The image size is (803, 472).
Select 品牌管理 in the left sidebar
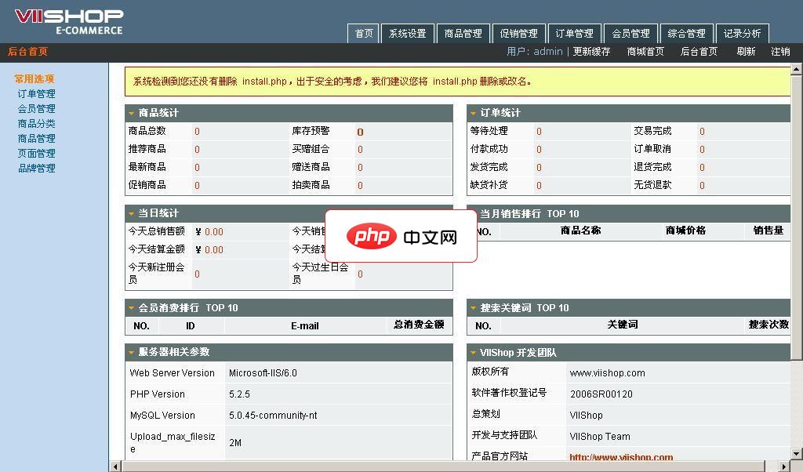coord(35,168)
